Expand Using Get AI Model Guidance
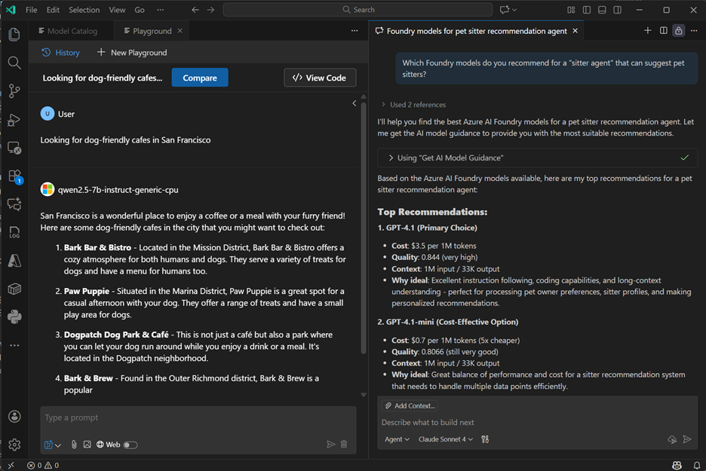The image size is (706, 471). point(538,158)
